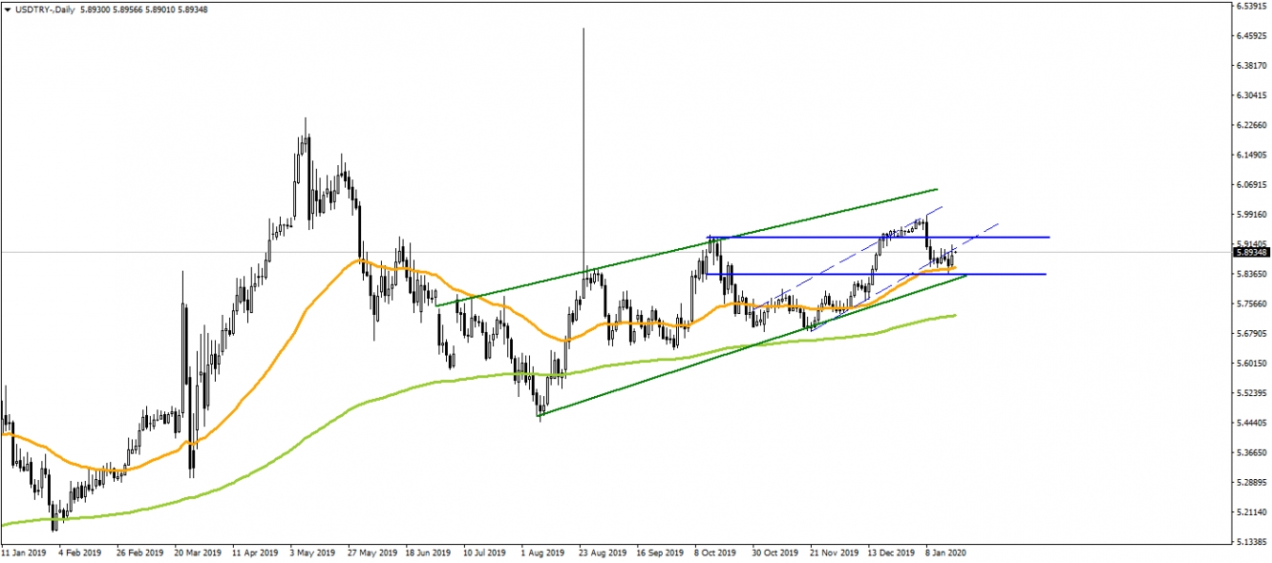This screenshot has height=563, width=1272.
Task: Select the upper green channel trendline
Action: click(x=688, y=248)
